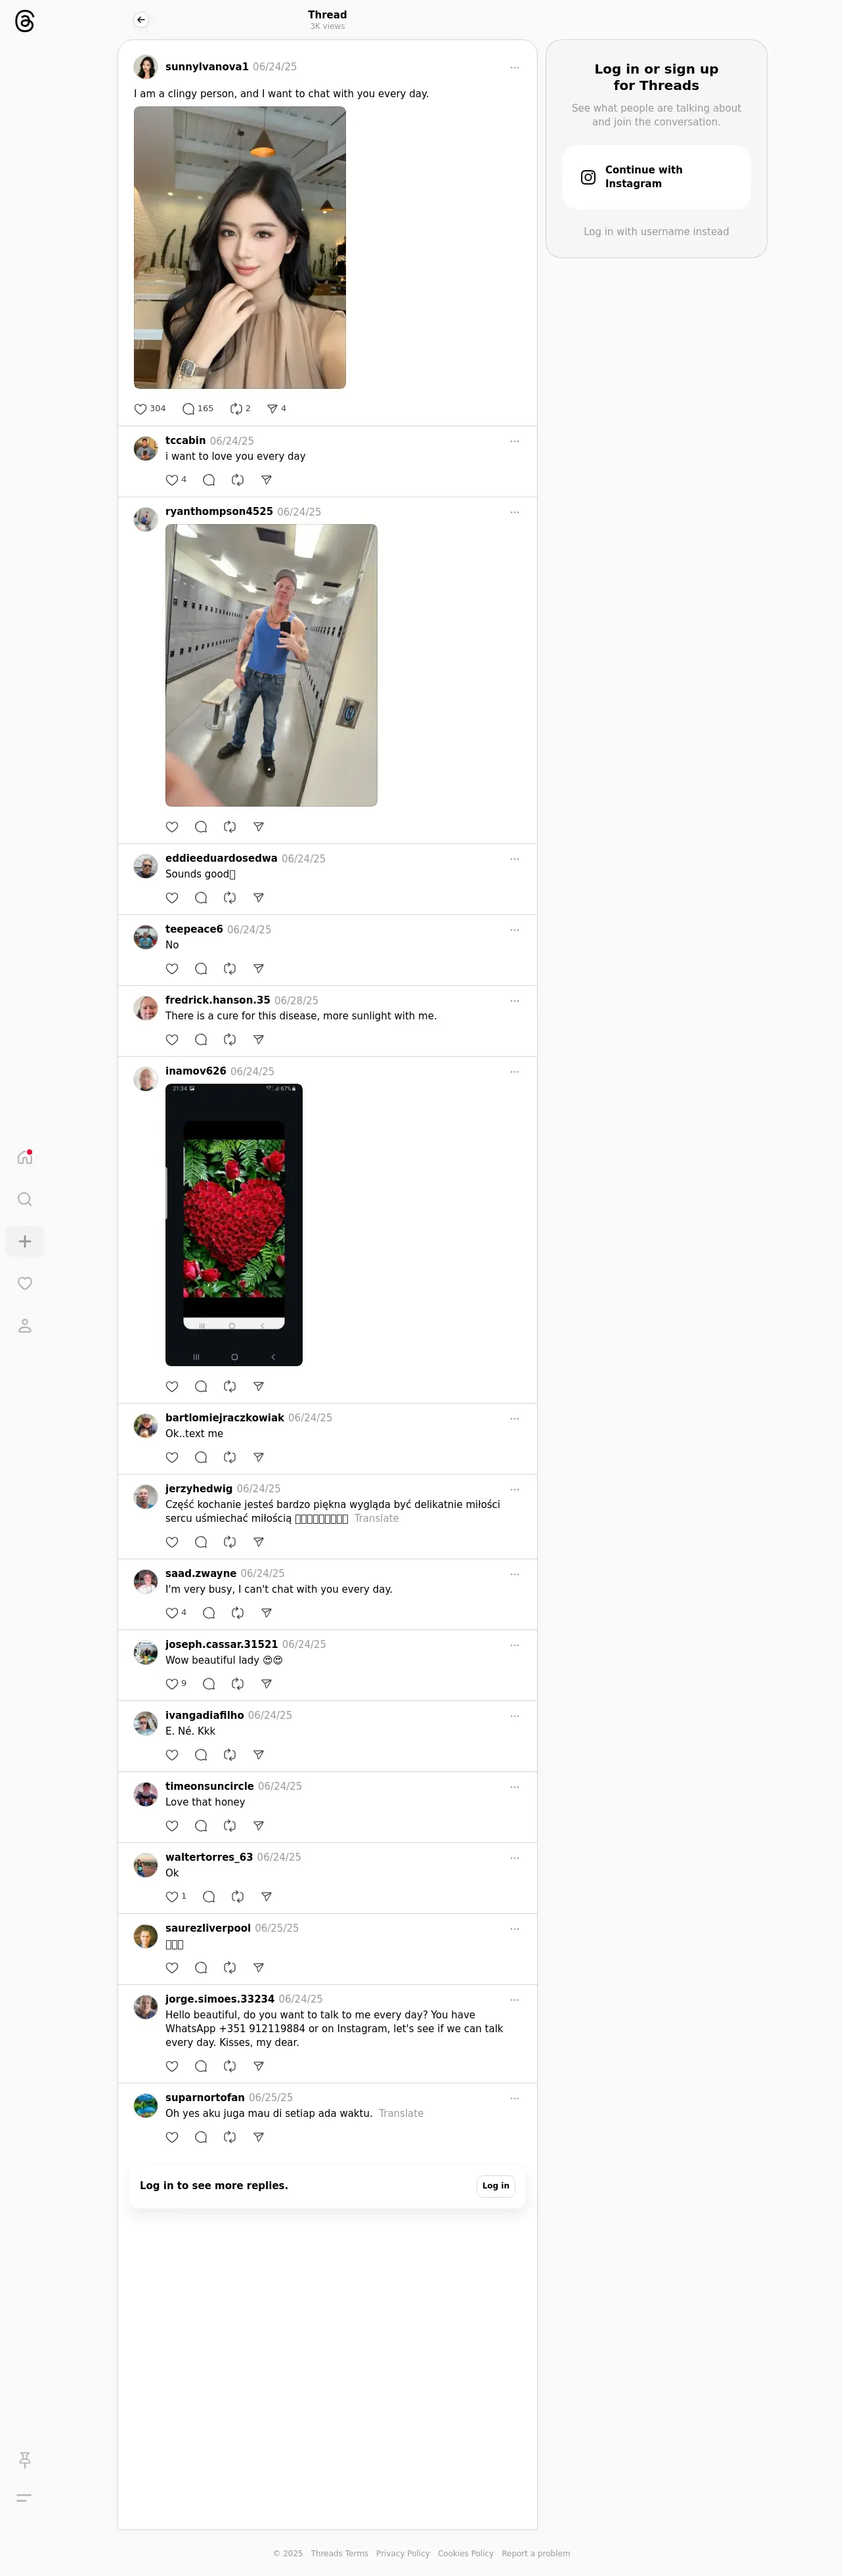The width and height of the screenshot is (843, 2576).
Task: Like joseph.cassar.31521's reply
Action: click(x=172, y=1684)
